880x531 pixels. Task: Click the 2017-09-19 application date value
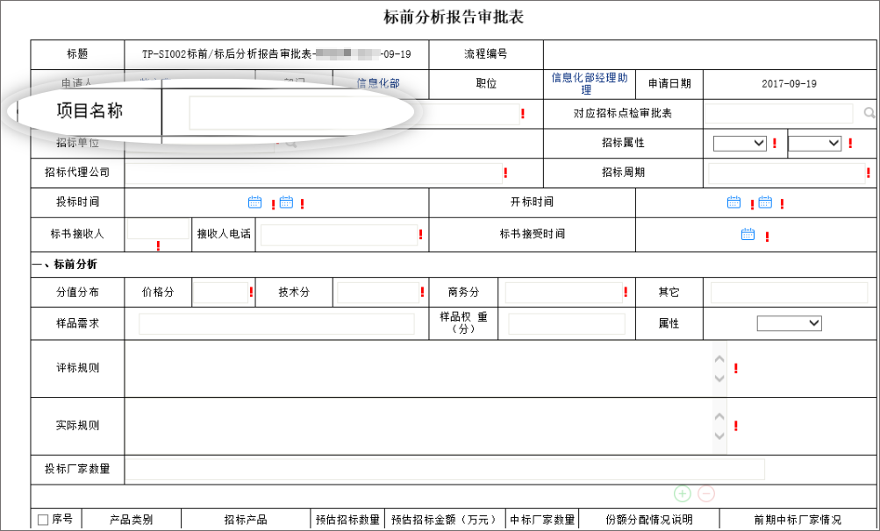(789, 84)
